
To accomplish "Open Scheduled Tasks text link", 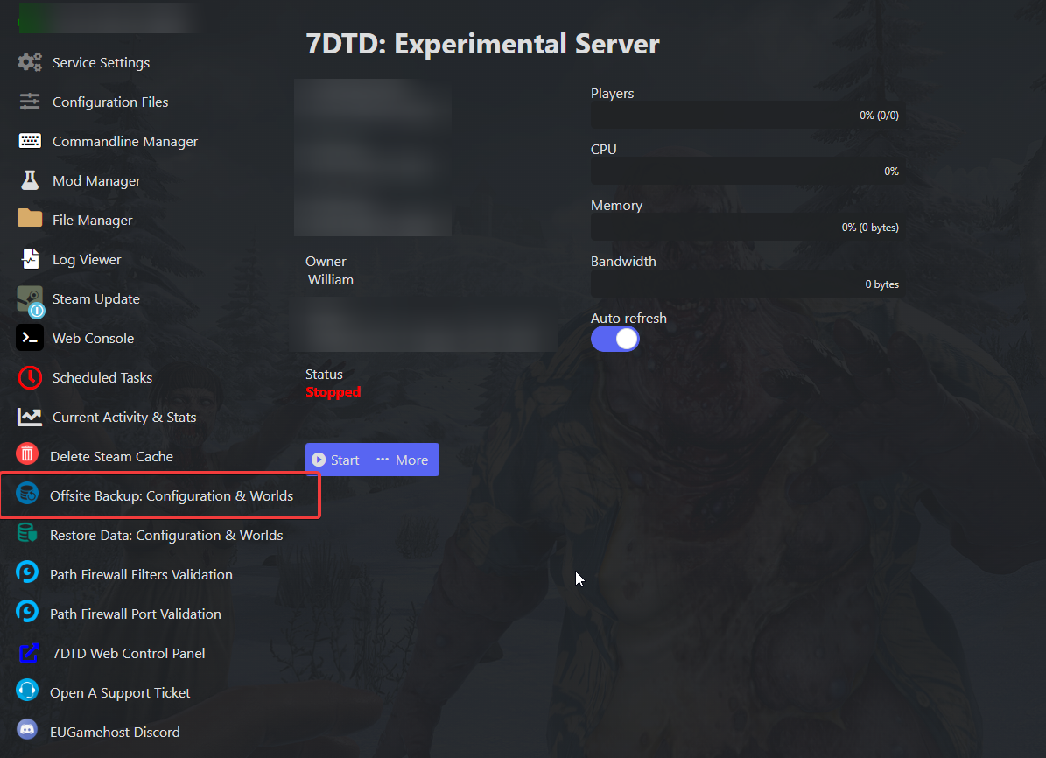I will click(x=102, y=377).
